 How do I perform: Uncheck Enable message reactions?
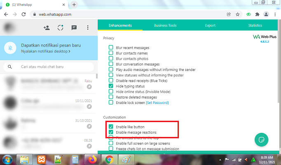[x=111, y=132]
